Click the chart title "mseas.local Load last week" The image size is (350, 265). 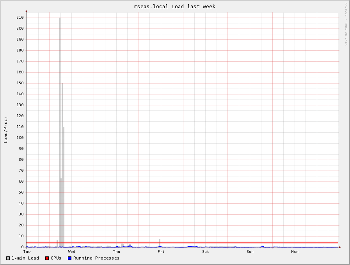[x=175, y=7]
